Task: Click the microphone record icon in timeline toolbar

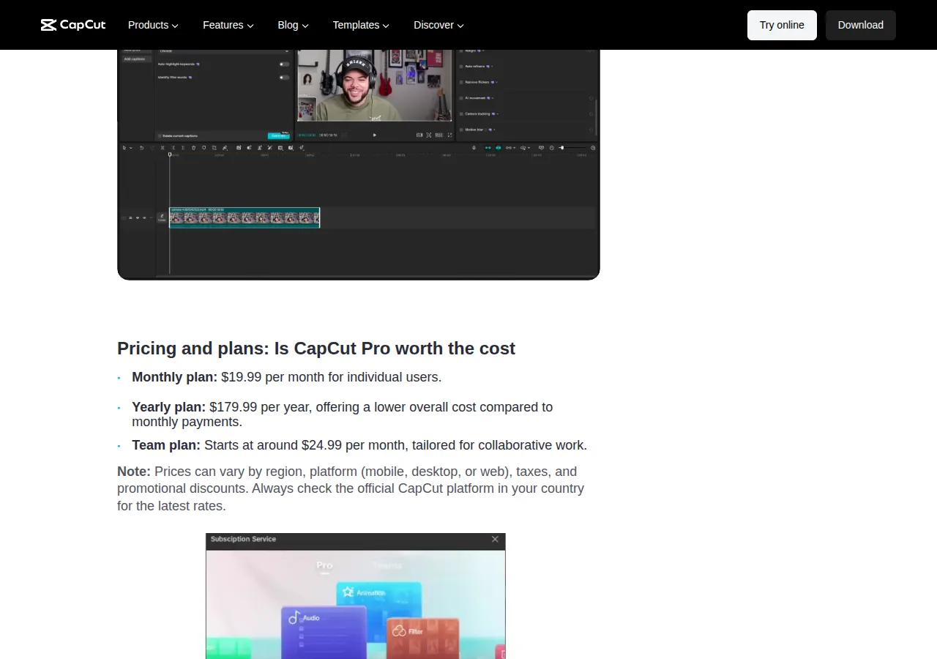Action: click(474, 148)
